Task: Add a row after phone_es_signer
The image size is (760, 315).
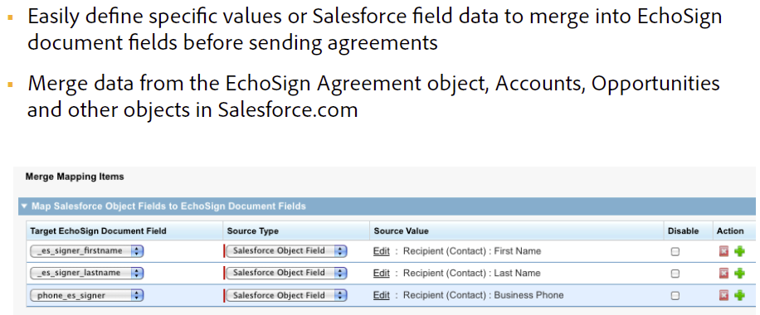Action: [x=739, y=295]
